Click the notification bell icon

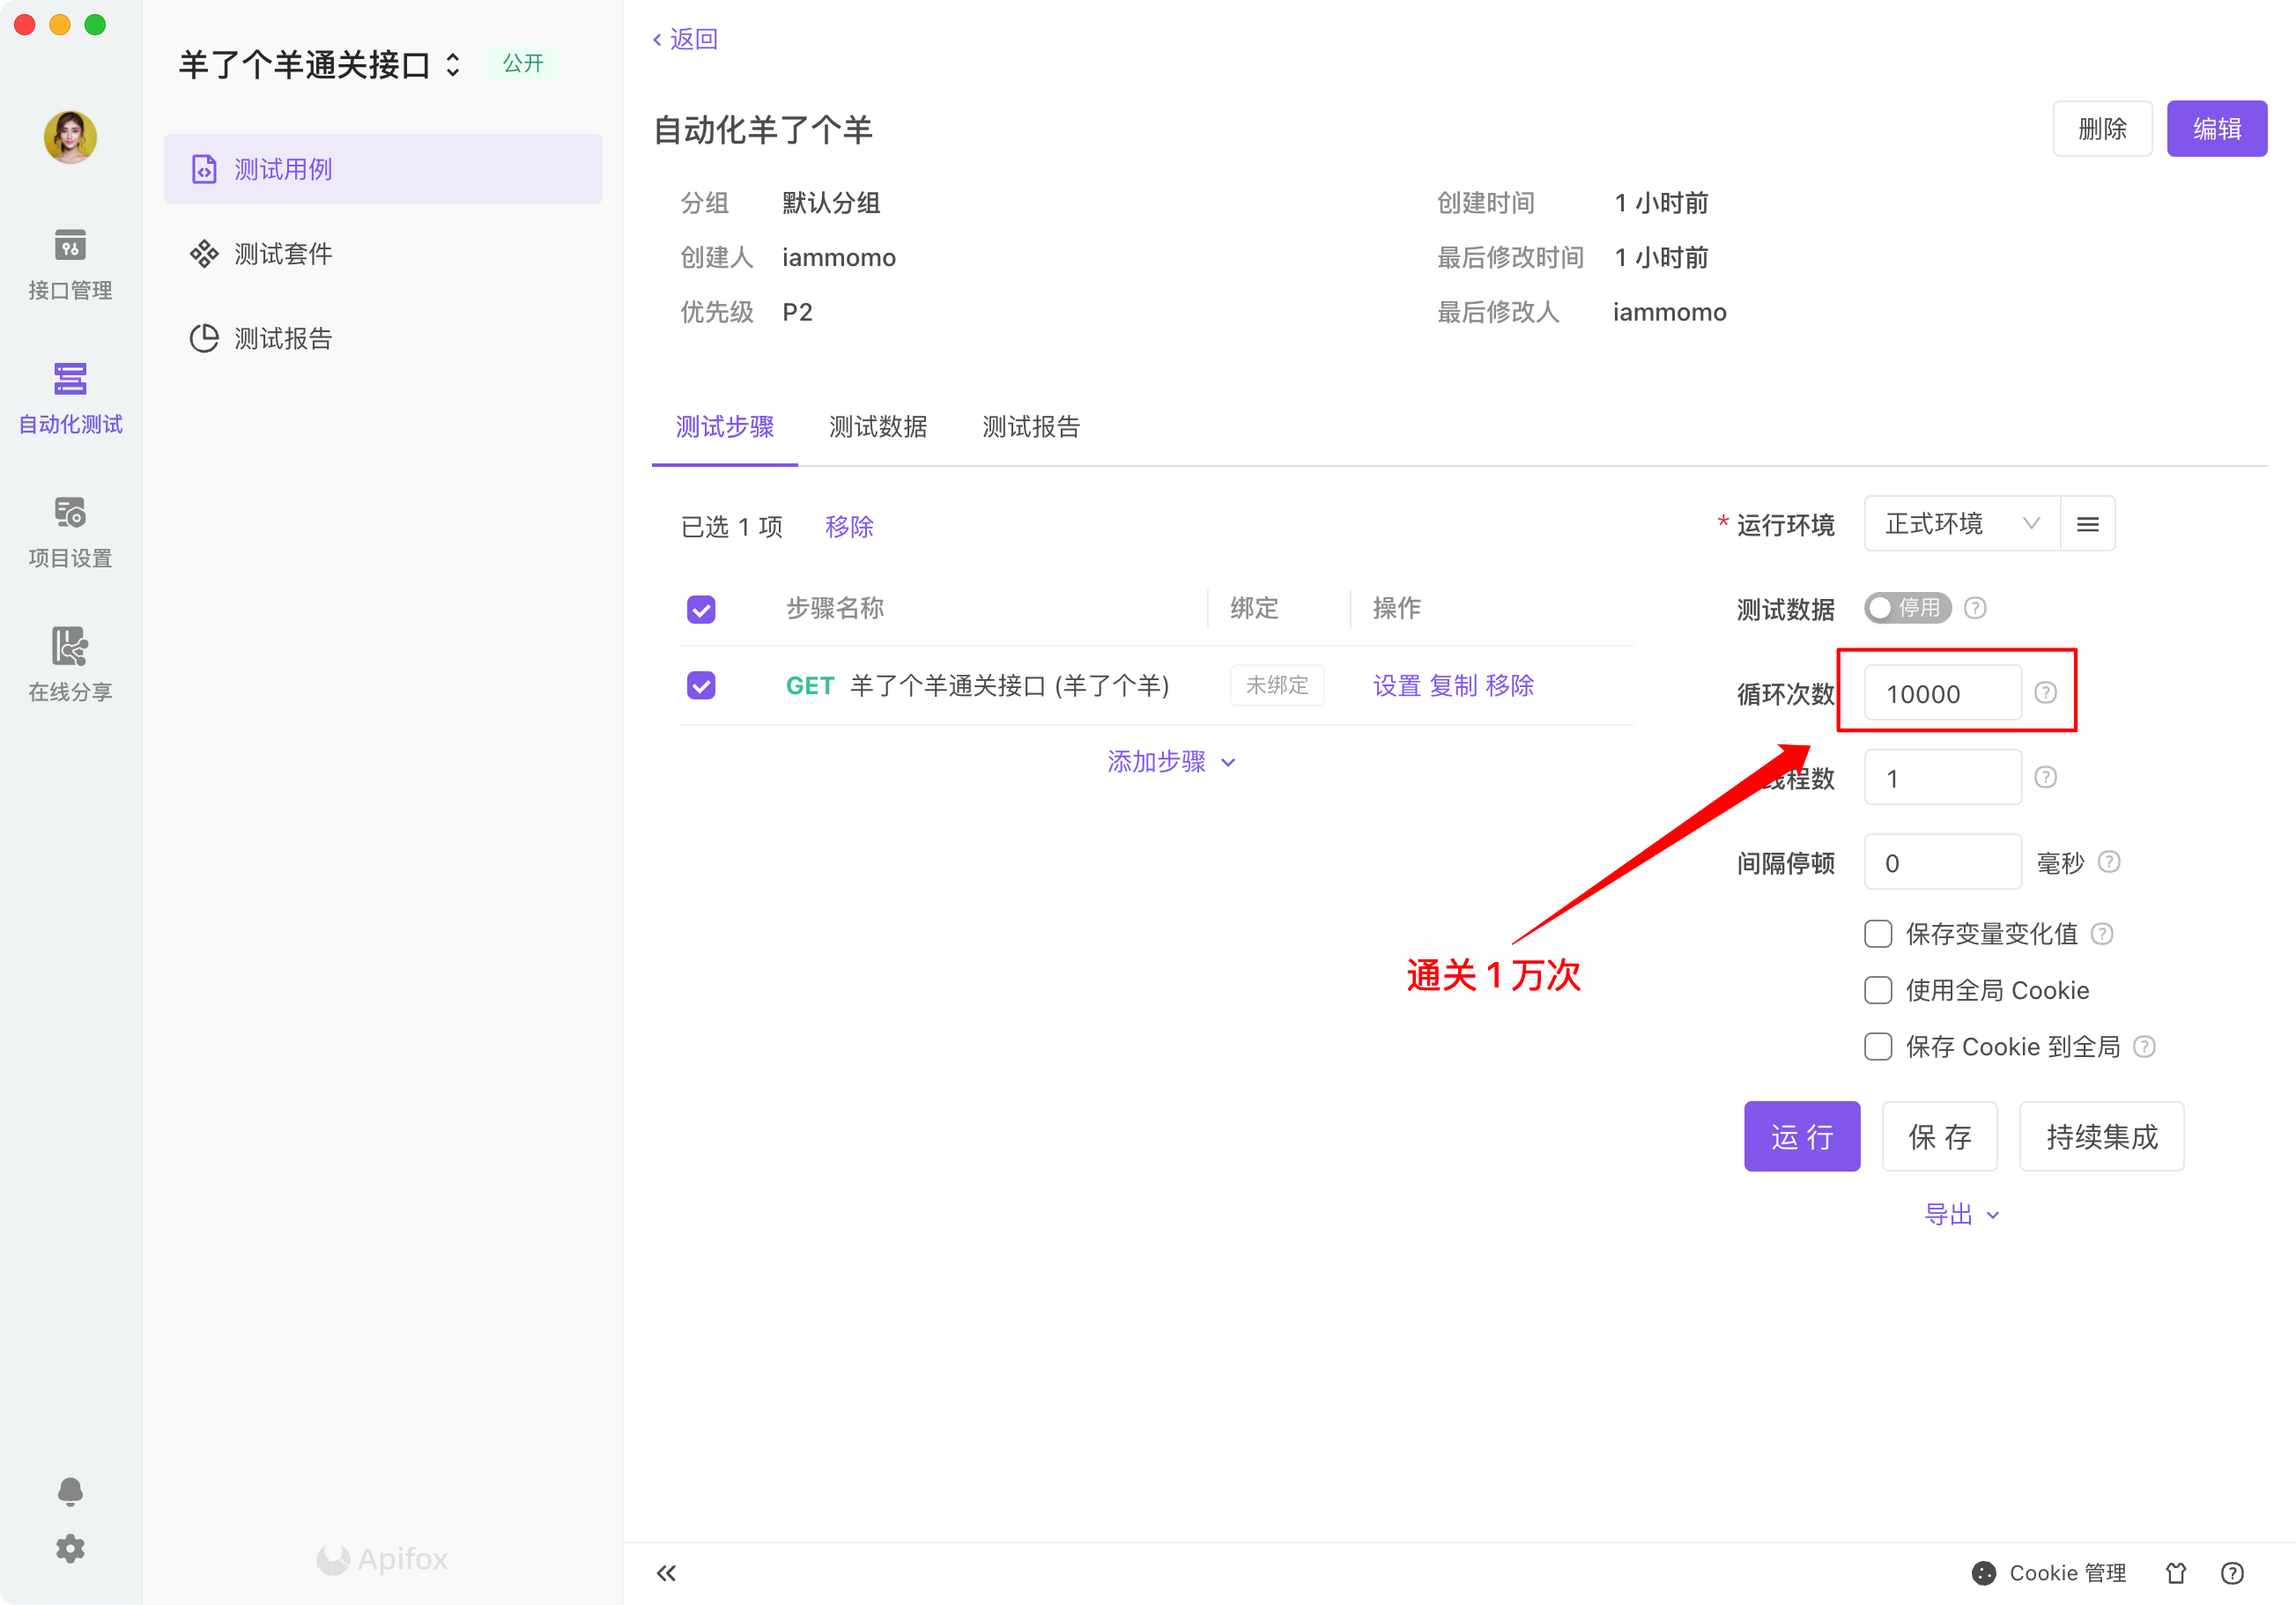(70, 1491)
